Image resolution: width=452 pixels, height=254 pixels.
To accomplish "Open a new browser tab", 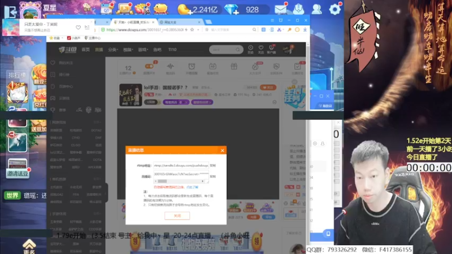I will click(x=208, y=22).
